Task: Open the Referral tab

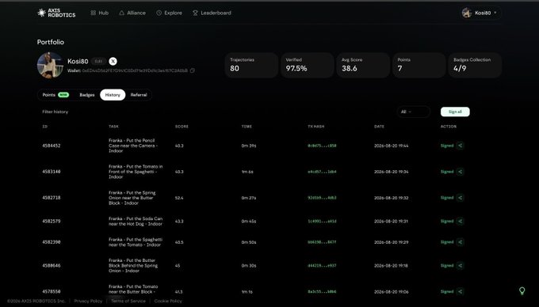Action: pyautogui.click(x=139, y=95)
